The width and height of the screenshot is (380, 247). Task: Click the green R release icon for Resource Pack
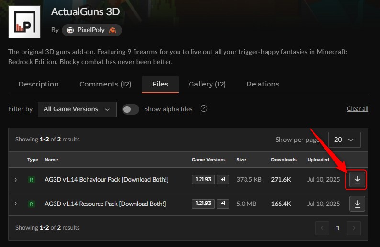(x=31, y=204)
